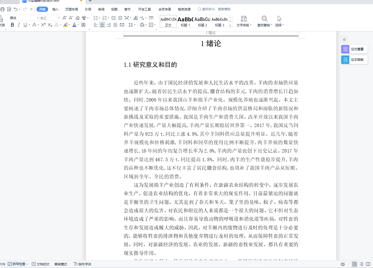Toggle underline formatting
The width and height of the screenshot is (373, 268).
tap(25, 25)
